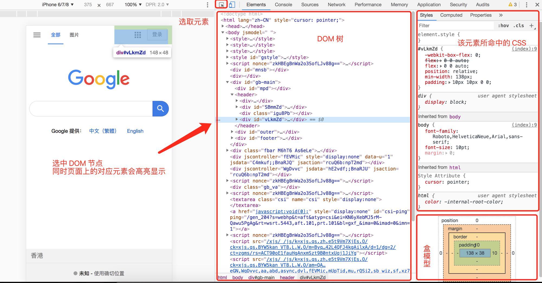Click the hamburger menu on Google page
542x283 pixels.
click(37, 35)
